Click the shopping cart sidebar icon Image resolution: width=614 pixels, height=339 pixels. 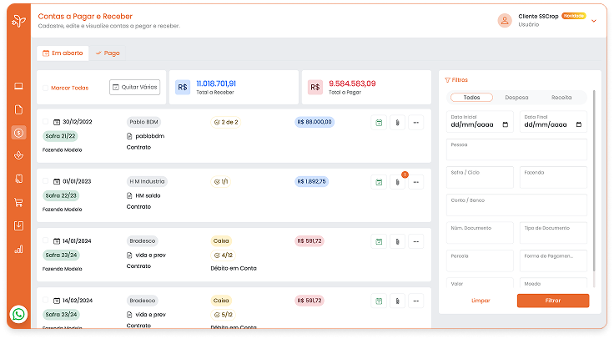click(19, 202)
